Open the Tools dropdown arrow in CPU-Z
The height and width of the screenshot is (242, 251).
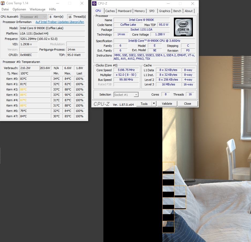click(154, 104)
